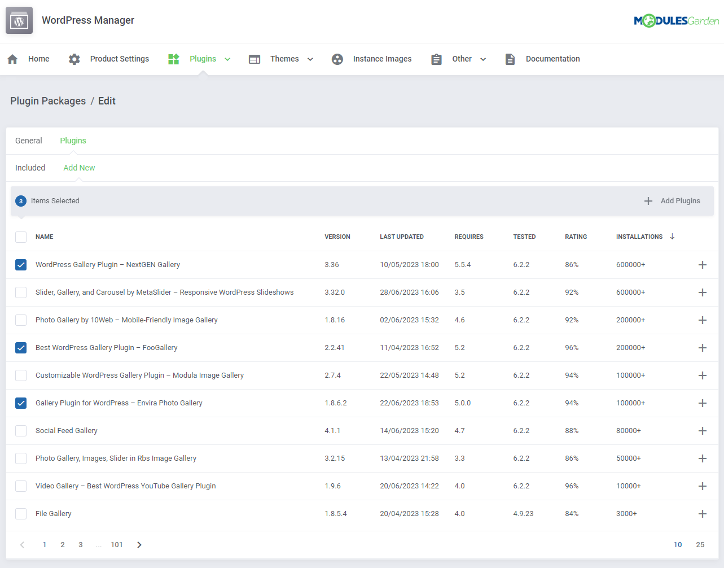Add Envira Photo Gallery plus icon

click(703, 403)
